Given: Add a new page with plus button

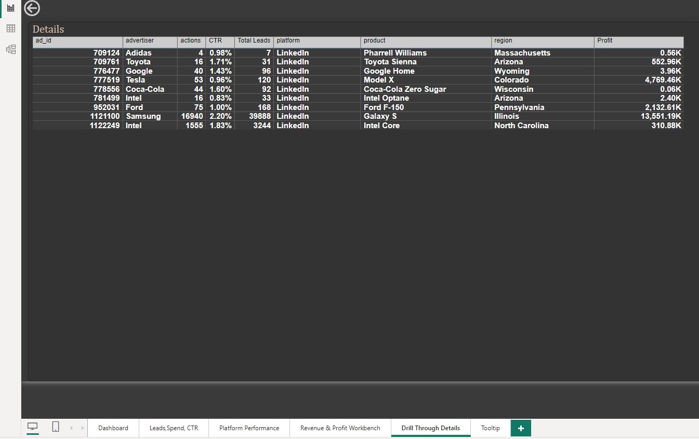Looking at the screenshot, I should (521, 428).
